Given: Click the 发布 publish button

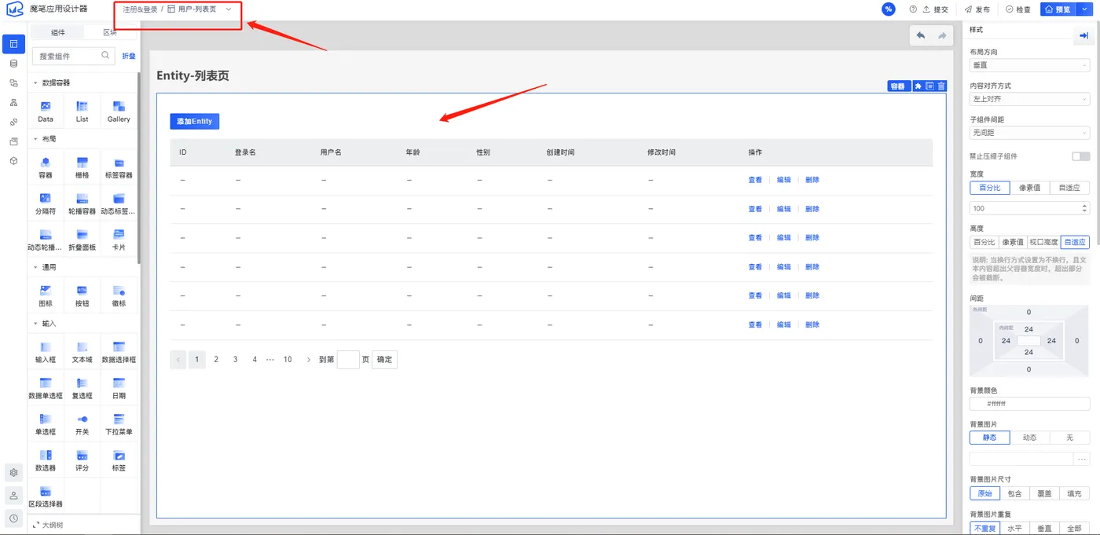Looking at the screenshot, I should pos(977,9).
